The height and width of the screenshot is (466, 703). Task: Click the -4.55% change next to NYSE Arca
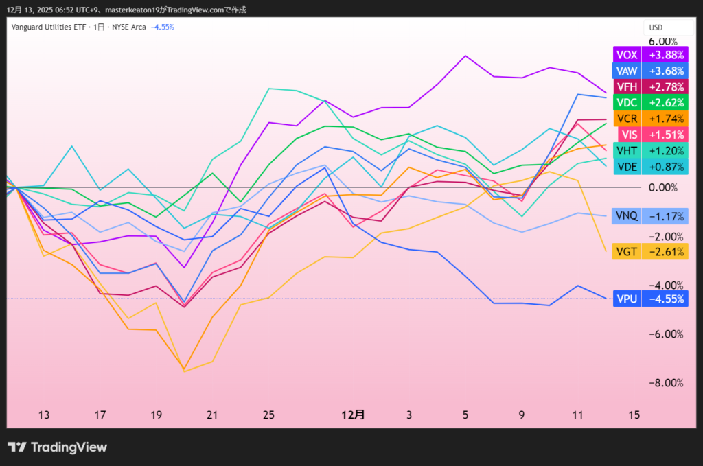pos(163,27)
